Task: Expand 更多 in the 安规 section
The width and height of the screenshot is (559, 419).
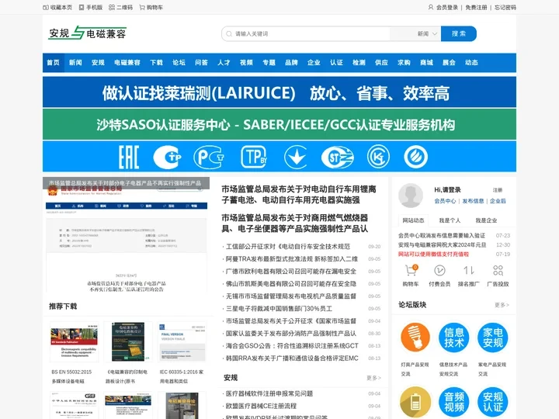Action: coord(373,378)
